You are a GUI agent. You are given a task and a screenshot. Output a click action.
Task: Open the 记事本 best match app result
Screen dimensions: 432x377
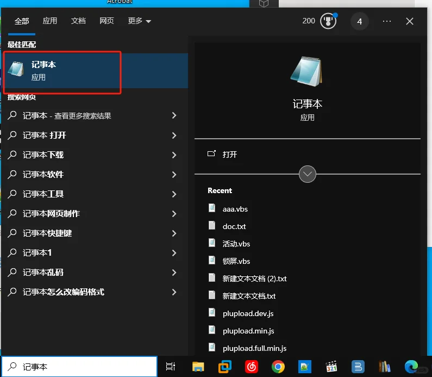click(x=95, y=71)
